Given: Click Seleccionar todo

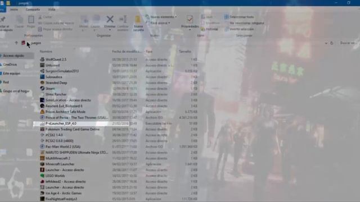Looking at the screenshot, I should [239, 17].
